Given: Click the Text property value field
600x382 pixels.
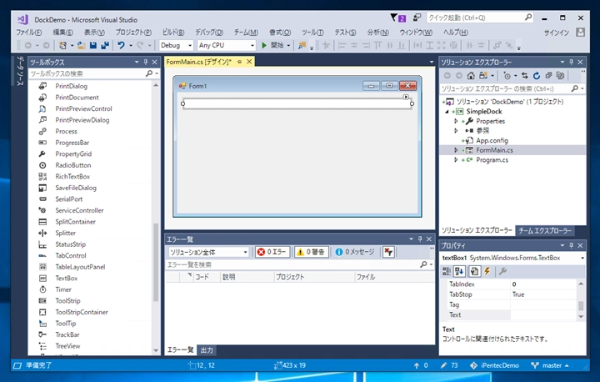Looking at the screenshot, I should (543, 315).
